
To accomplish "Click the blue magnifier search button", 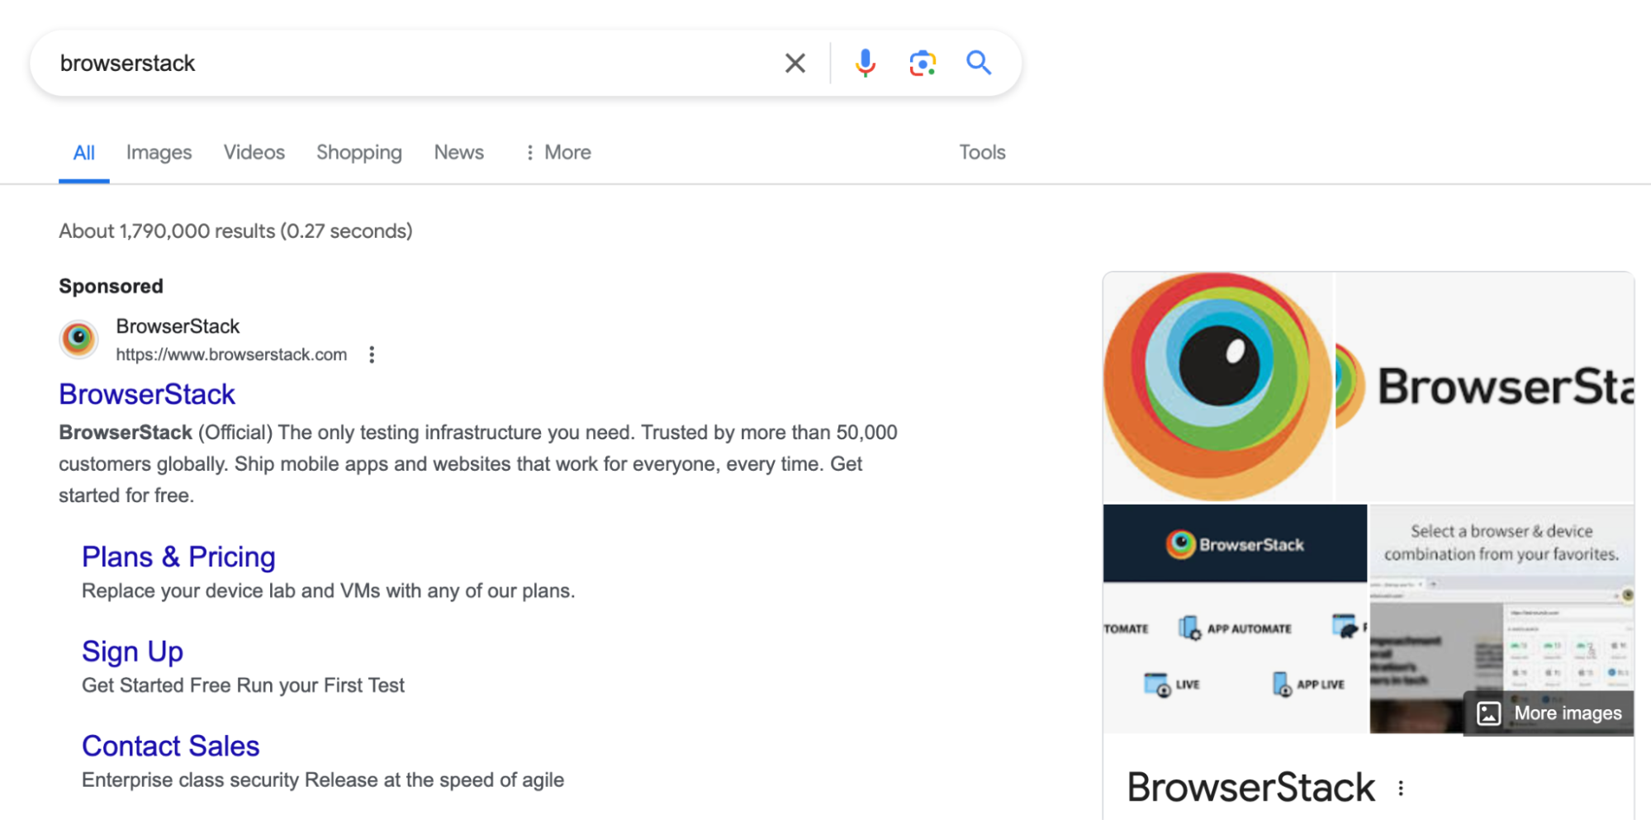I will pyautogui.click(x=979, y=64).
